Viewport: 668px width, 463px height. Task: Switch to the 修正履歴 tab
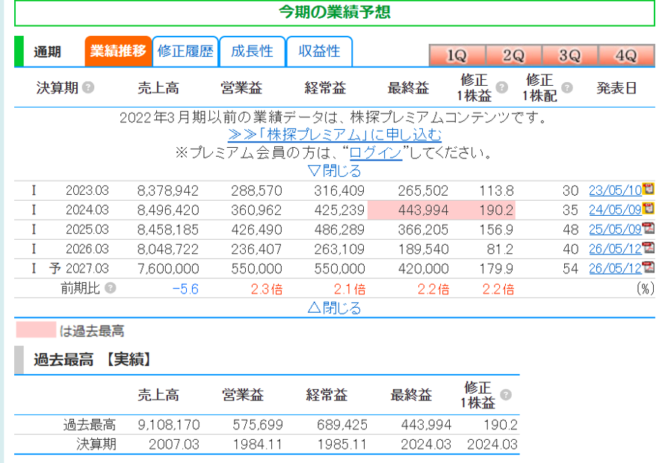tap(185, 52)
